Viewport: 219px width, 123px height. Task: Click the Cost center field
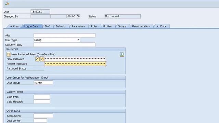coord(40,121)
